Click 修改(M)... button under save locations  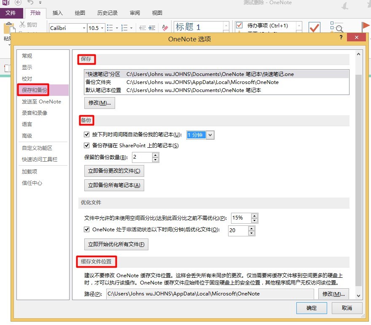tap(99, 103)
